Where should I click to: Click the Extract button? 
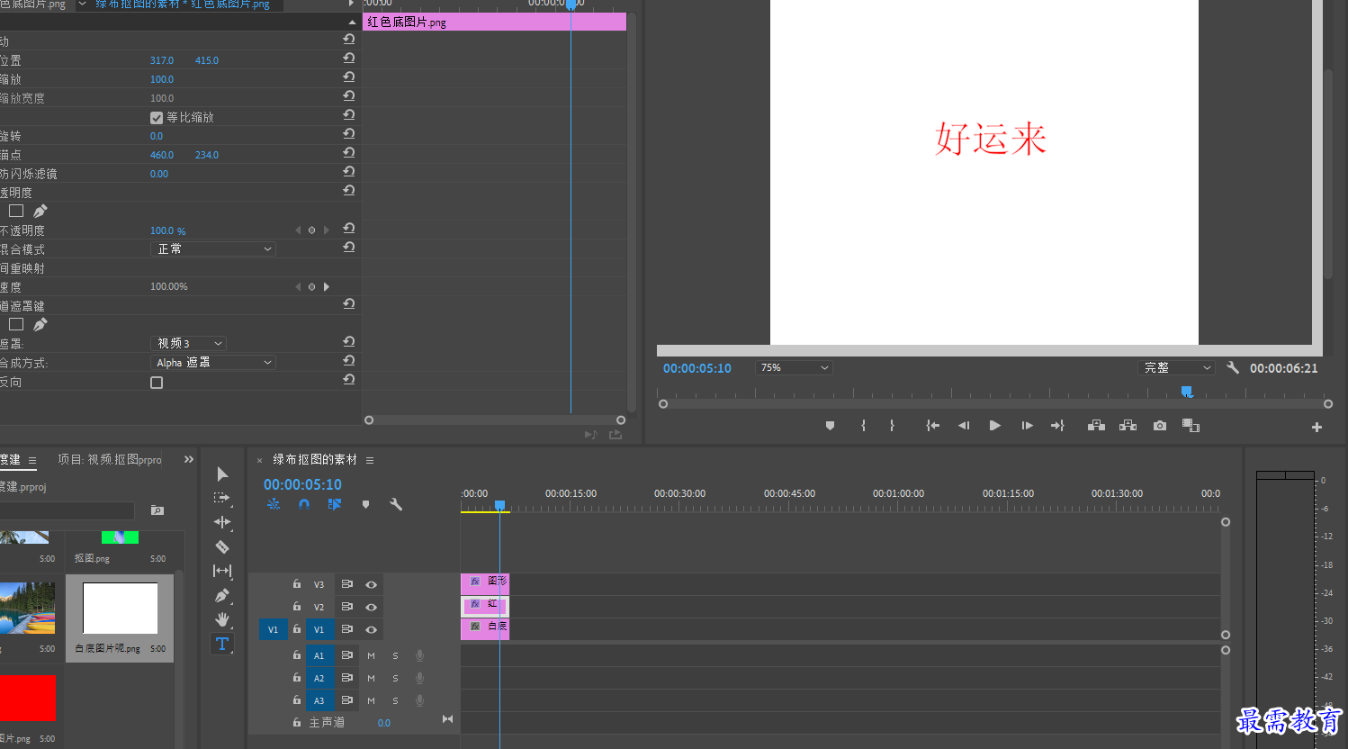1128,426
